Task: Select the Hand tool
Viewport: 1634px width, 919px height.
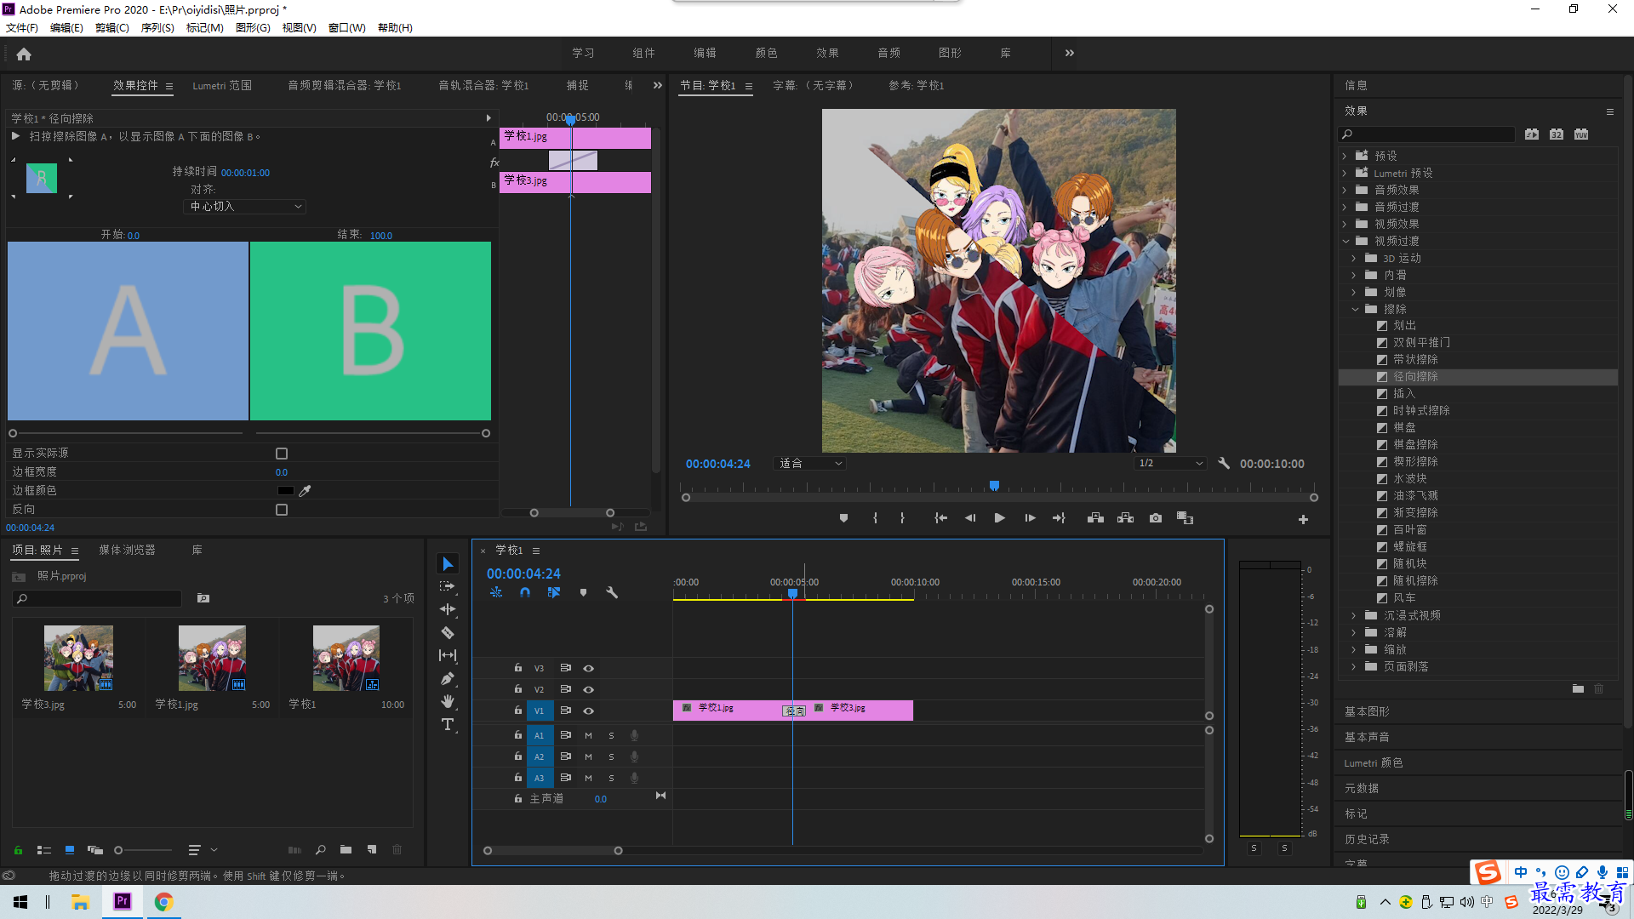Action: click(x=448, y=701)
